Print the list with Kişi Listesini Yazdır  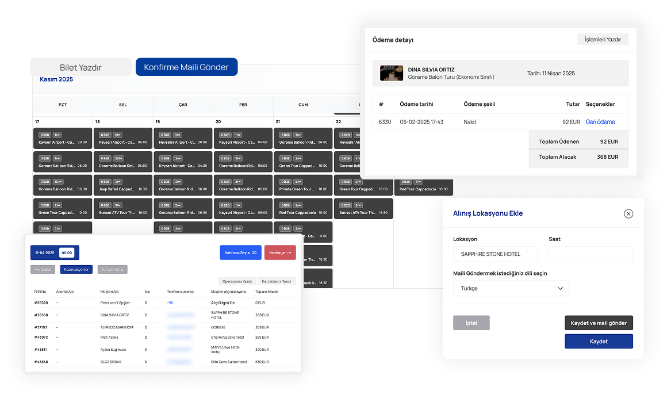pos(277,282)
